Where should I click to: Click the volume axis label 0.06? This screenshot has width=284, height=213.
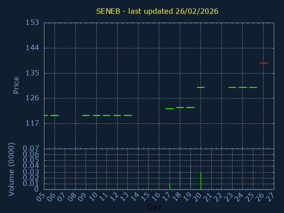point(31,154)
